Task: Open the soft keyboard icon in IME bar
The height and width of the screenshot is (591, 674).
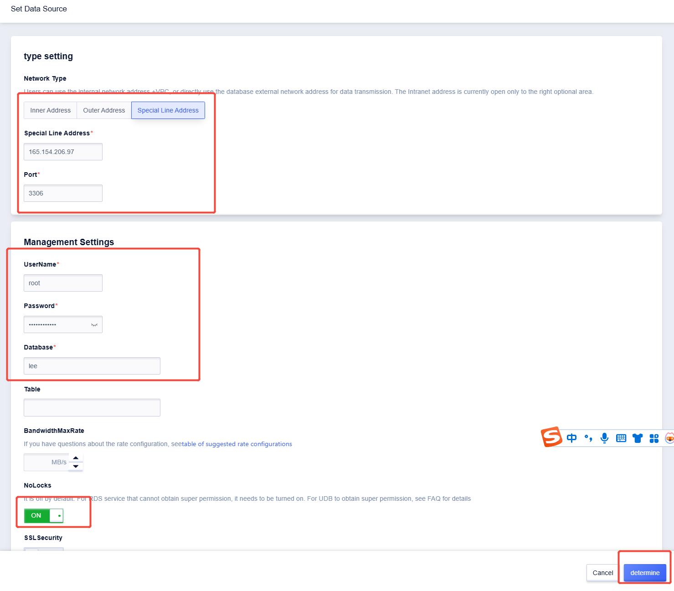Action: (x=621, y=438)
